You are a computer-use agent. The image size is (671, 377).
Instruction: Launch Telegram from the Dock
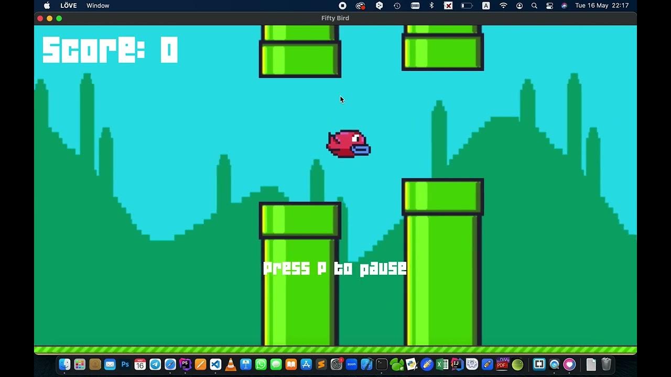[x=155, y=364]
